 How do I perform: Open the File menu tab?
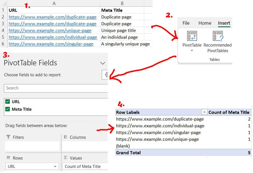point(186,23)
